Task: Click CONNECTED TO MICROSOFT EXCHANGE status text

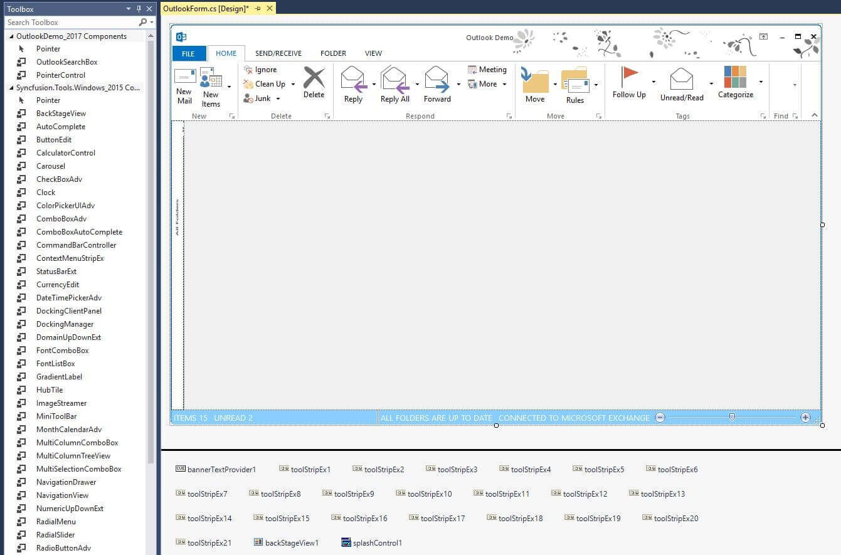Action: pyautogui.click(x=574, y=418)
